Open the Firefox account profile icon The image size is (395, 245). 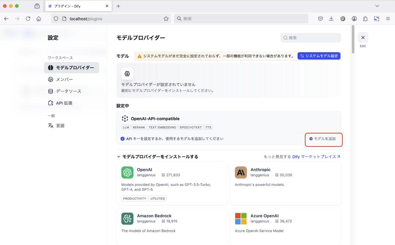[x=354, y=19]
